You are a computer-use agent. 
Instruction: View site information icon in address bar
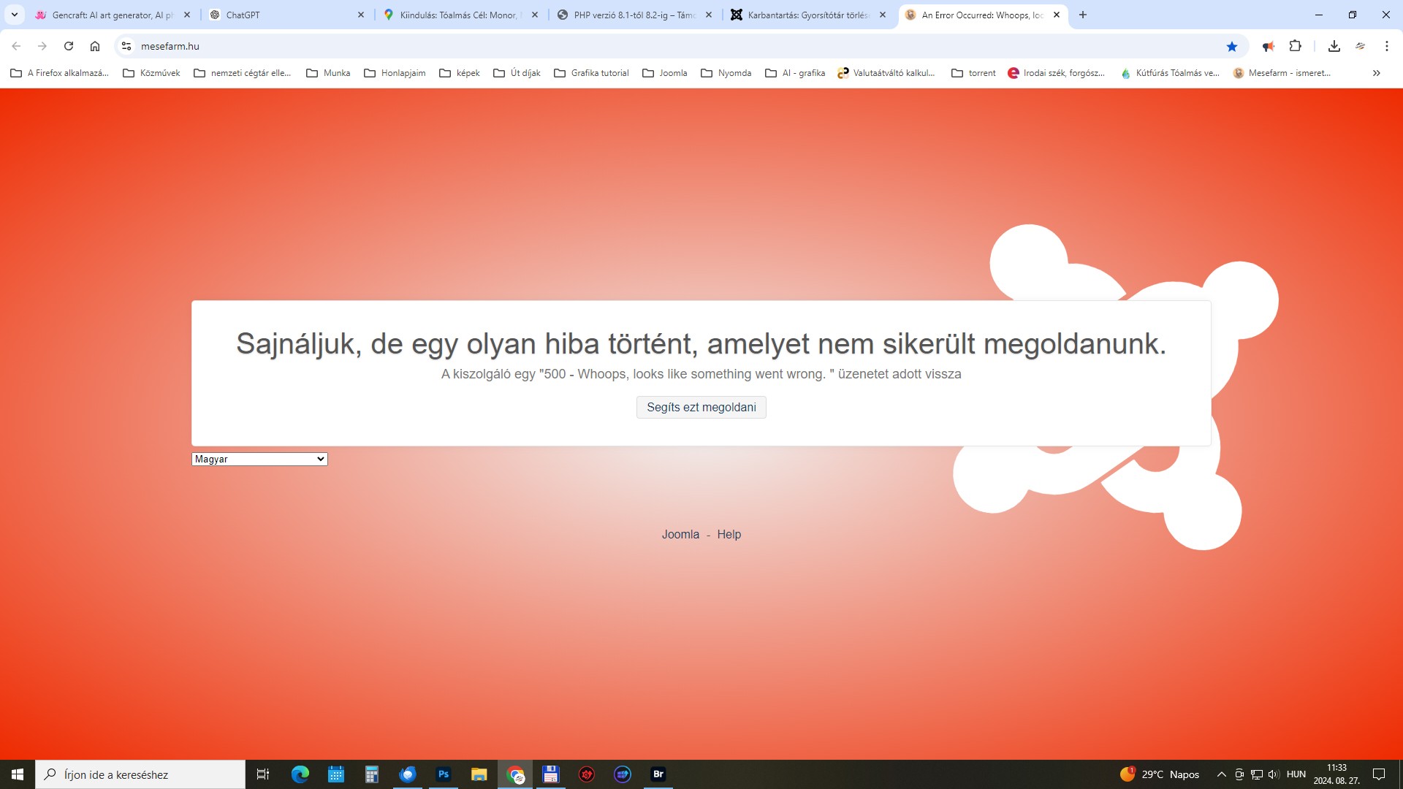[126, 46]
